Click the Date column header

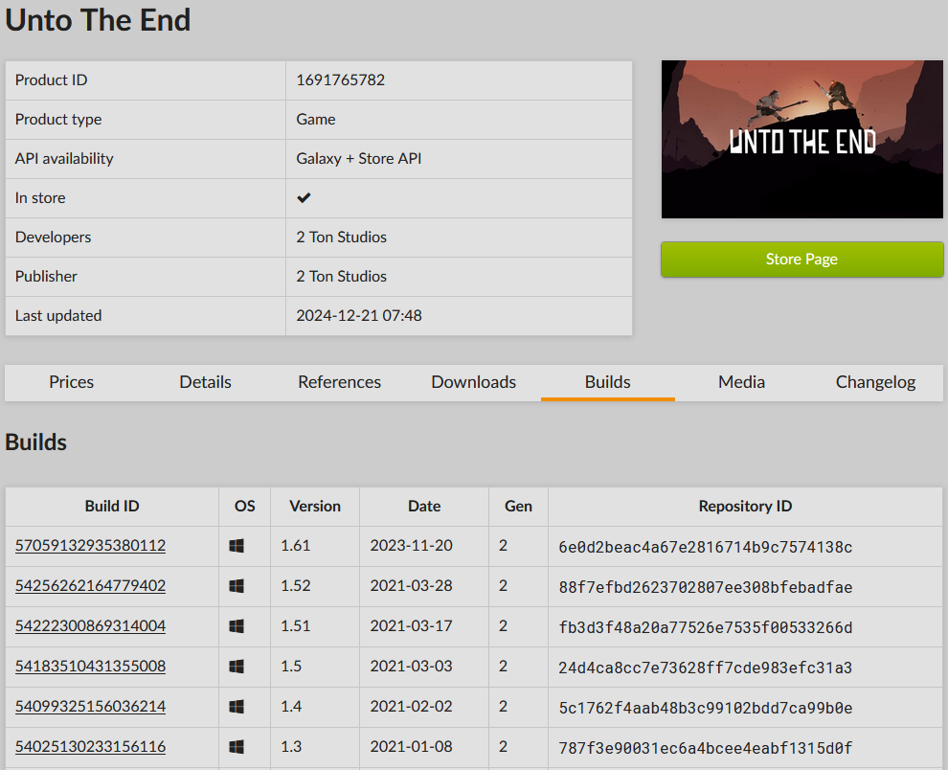click(424, 507)
